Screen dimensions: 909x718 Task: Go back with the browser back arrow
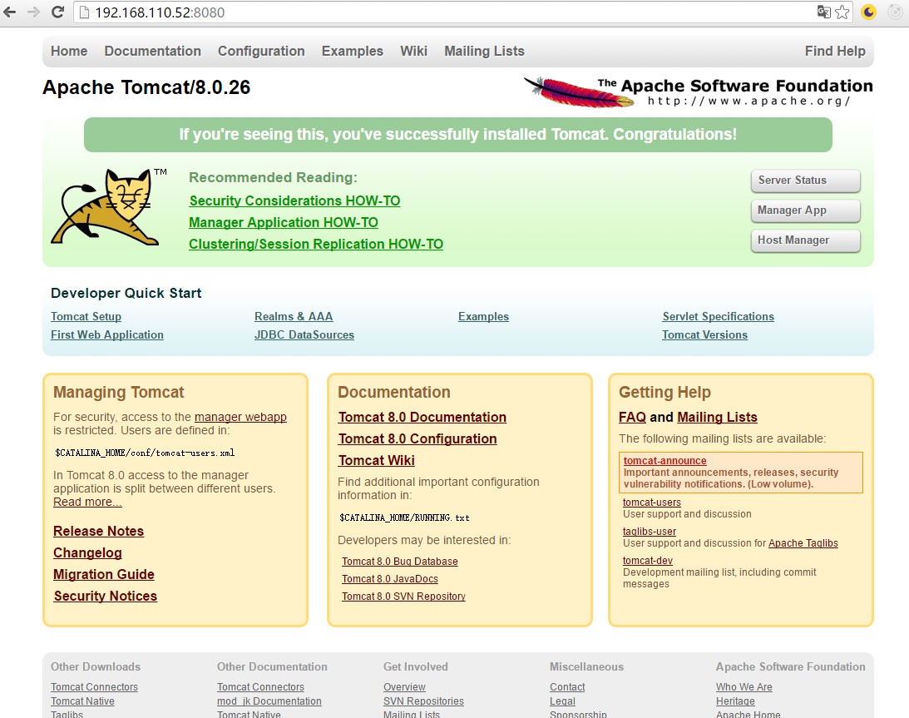pyautogui.click(x=10, y=12)
